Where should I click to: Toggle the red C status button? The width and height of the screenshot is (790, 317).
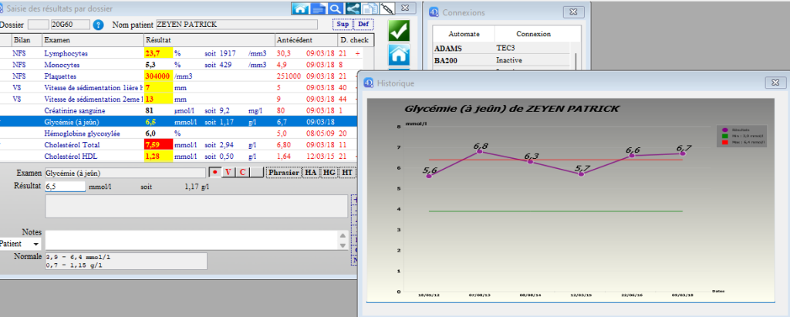pyautogui.click(x=241, y=173)
